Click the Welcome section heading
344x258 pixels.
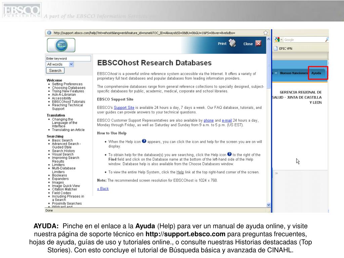pyautogui.click(x=54, y=80)
